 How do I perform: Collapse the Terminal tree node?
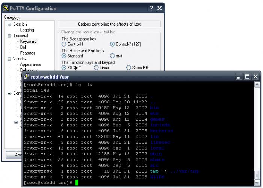pyautogui.click(x=9, y=36)
